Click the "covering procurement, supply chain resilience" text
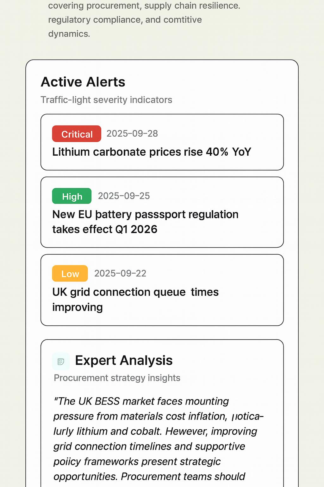324x487 pixels. pos(144,6)
